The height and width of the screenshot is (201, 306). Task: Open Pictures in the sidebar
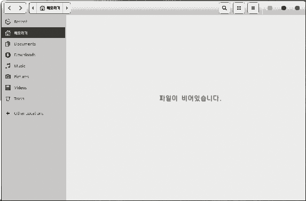pyautogui.click(x=33, y=76)
